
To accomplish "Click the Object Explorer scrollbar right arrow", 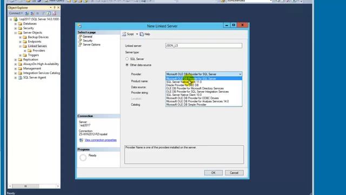I will pos(58,186).
